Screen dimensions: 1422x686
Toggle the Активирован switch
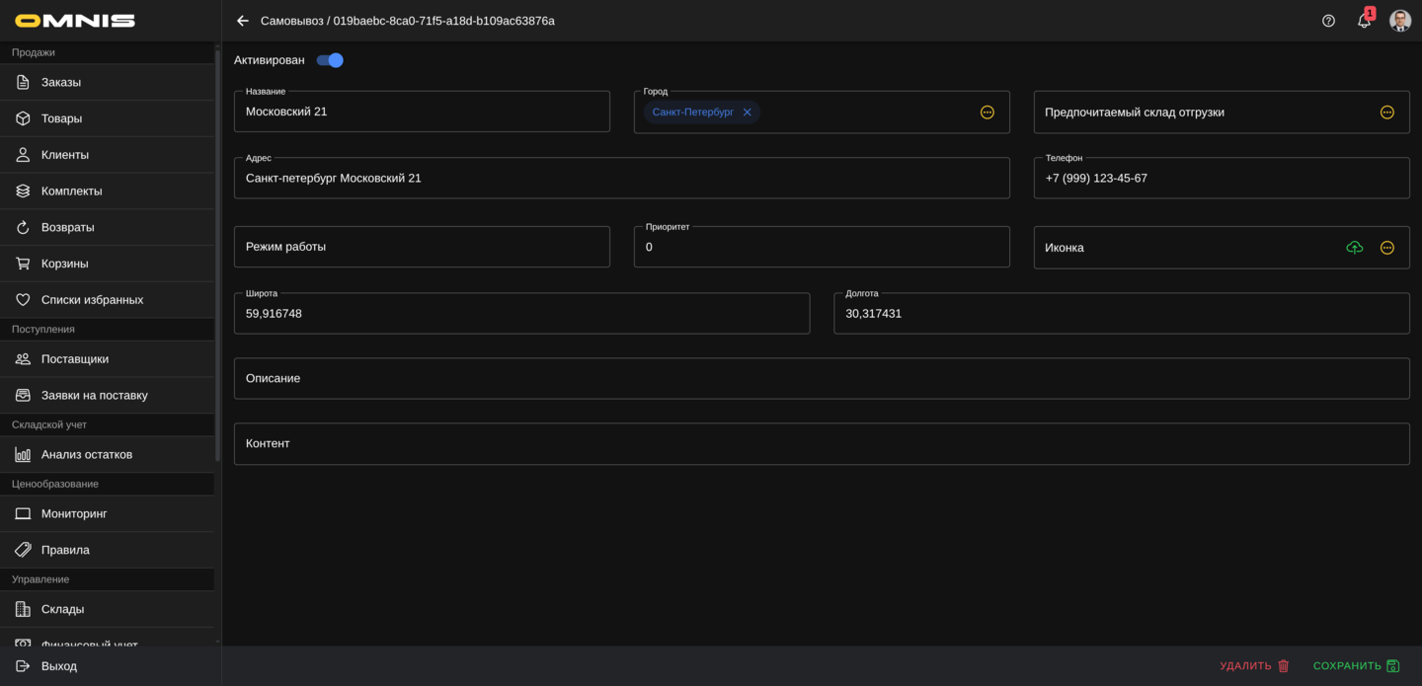pyautogui.click(x=330, y=60)
